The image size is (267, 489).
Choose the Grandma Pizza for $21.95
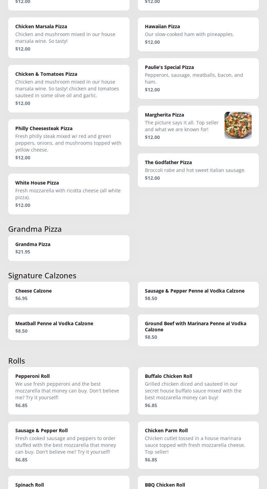pos(69,248)
